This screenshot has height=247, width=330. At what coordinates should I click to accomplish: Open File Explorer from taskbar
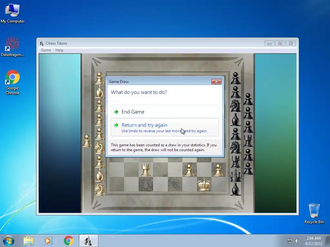click(x=29, y=241)
